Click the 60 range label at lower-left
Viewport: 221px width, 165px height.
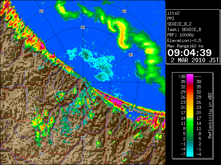pyautogui.click(x=41, y=154)
